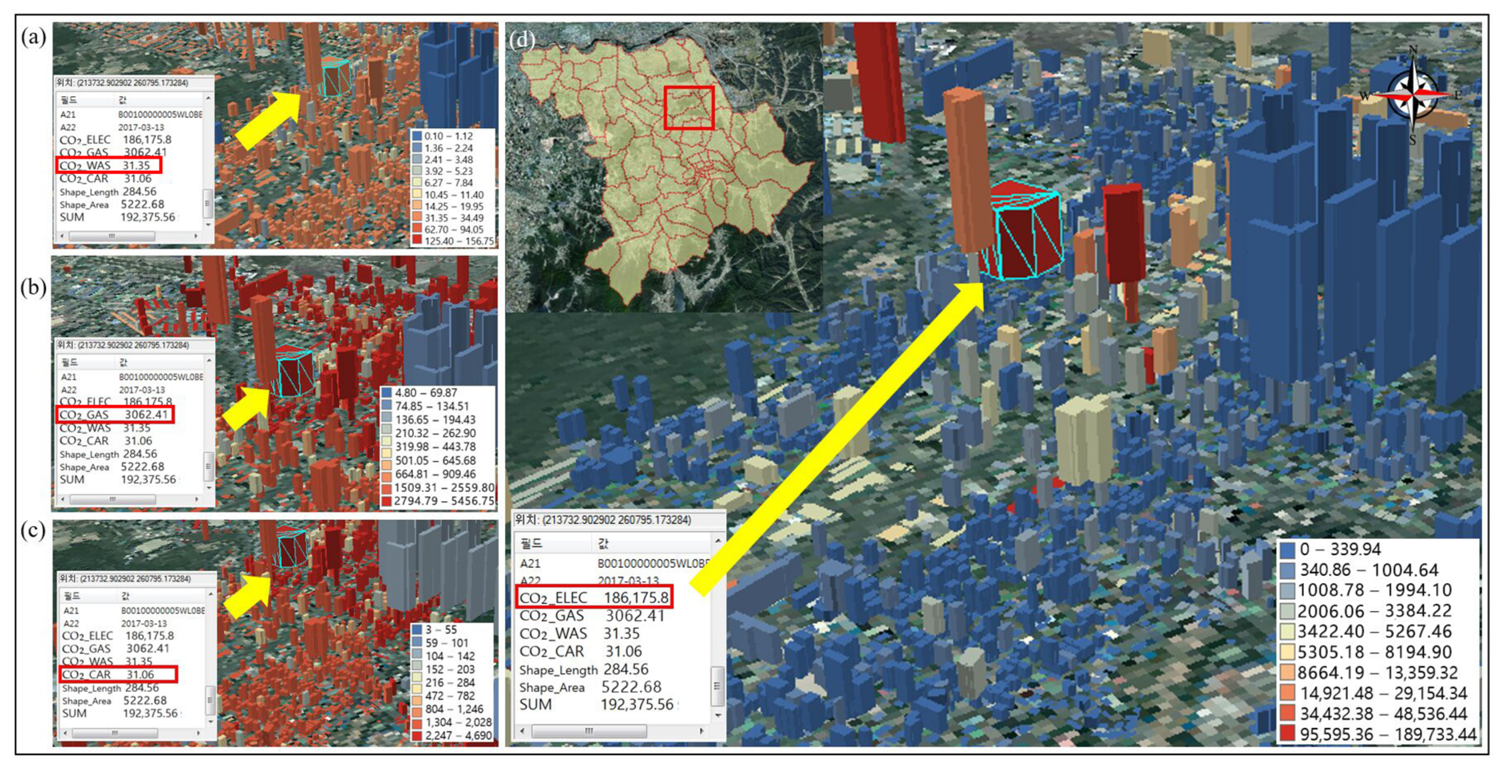Click the compass rose in panel d
This screenshot has width=1506, height=766.
pos(1413,95)
